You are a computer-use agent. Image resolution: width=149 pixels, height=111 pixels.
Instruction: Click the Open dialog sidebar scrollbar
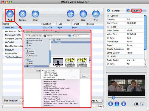tap(50, 57)
